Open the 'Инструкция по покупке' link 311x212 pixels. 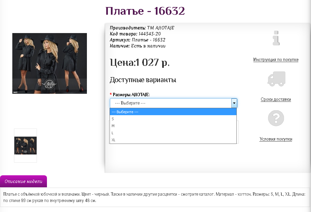click(x=276, y=60)
